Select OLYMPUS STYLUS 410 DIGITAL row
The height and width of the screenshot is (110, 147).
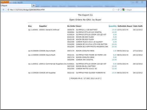click(89, 32)
